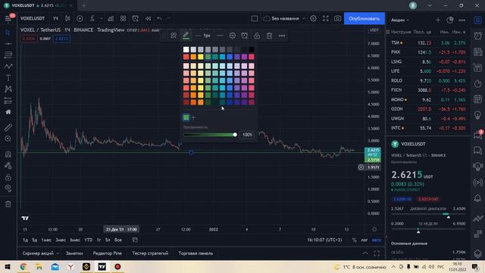Open the patterns drawing tool
This screenshot has height=273, width=485.
click(8, 89)
